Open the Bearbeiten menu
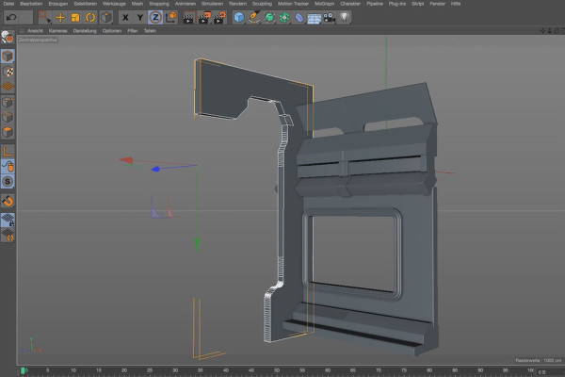This screenshot has width=565, height=377. [31, 4]
